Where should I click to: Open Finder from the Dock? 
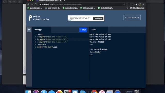point(28,92)
